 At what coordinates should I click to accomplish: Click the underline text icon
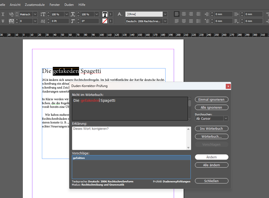tap(3, 14)
